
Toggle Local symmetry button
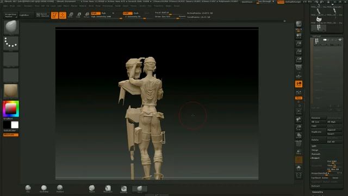pyautogui.click(x=299, y=92)
